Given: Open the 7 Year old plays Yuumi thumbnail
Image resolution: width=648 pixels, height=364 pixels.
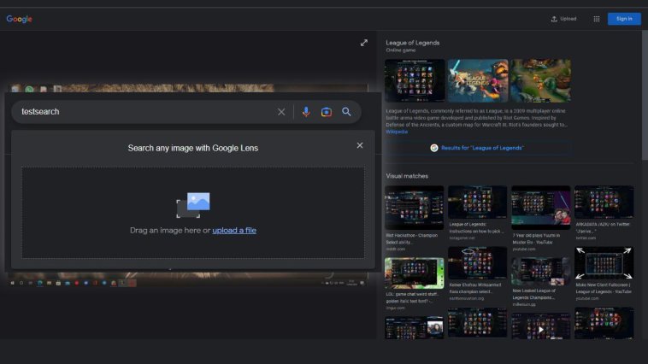Looking at the screenshot, I should 540,208.
